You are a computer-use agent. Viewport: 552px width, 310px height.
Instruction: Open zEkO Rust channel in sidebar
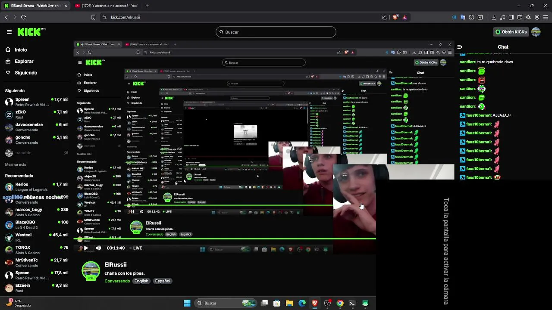pos(37,114)
